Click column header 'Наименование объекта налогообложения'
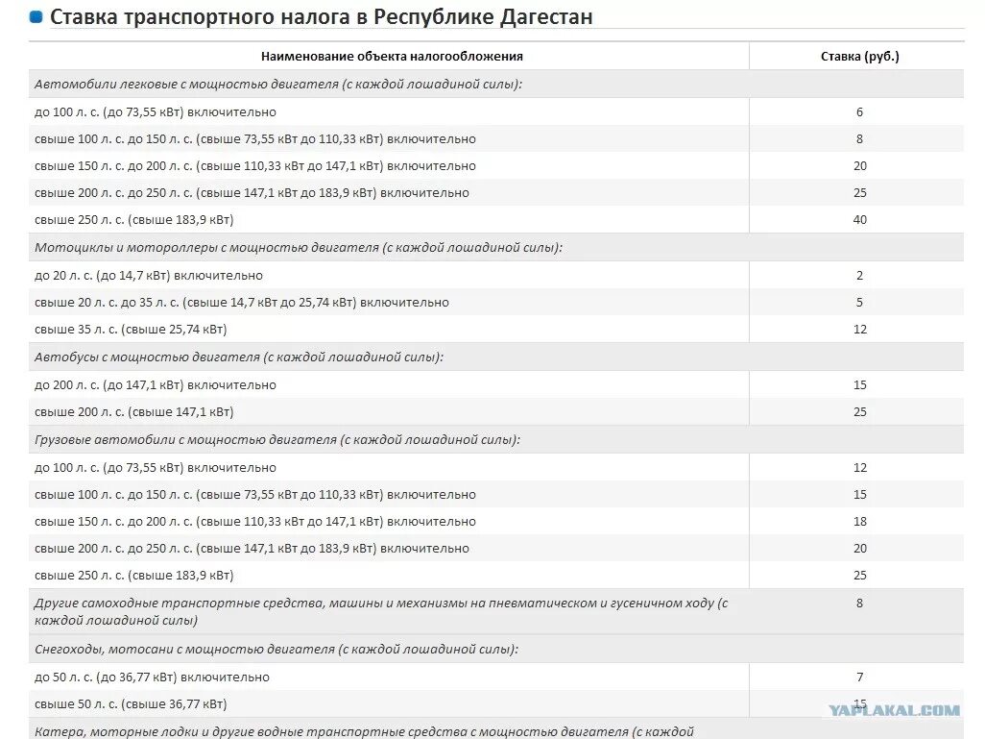The width and height of the screenshot is (985, 739). click(392, 57)
